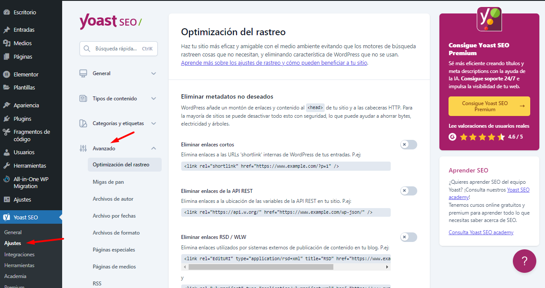This screenshot has width=545, height=288.
Task: Click the Usuarios person icon
Action: pyautogui.click(x=7, y=152)
